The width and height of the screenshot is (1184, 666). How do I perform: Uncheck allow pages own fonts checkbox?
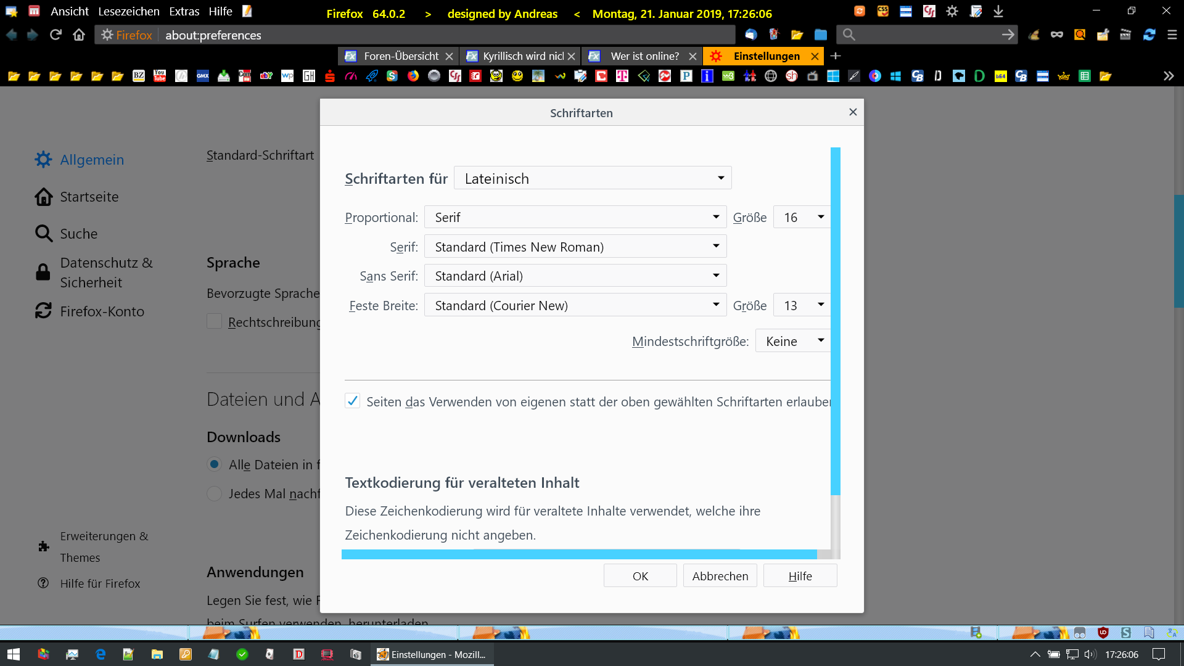click(x=352, y=401)
